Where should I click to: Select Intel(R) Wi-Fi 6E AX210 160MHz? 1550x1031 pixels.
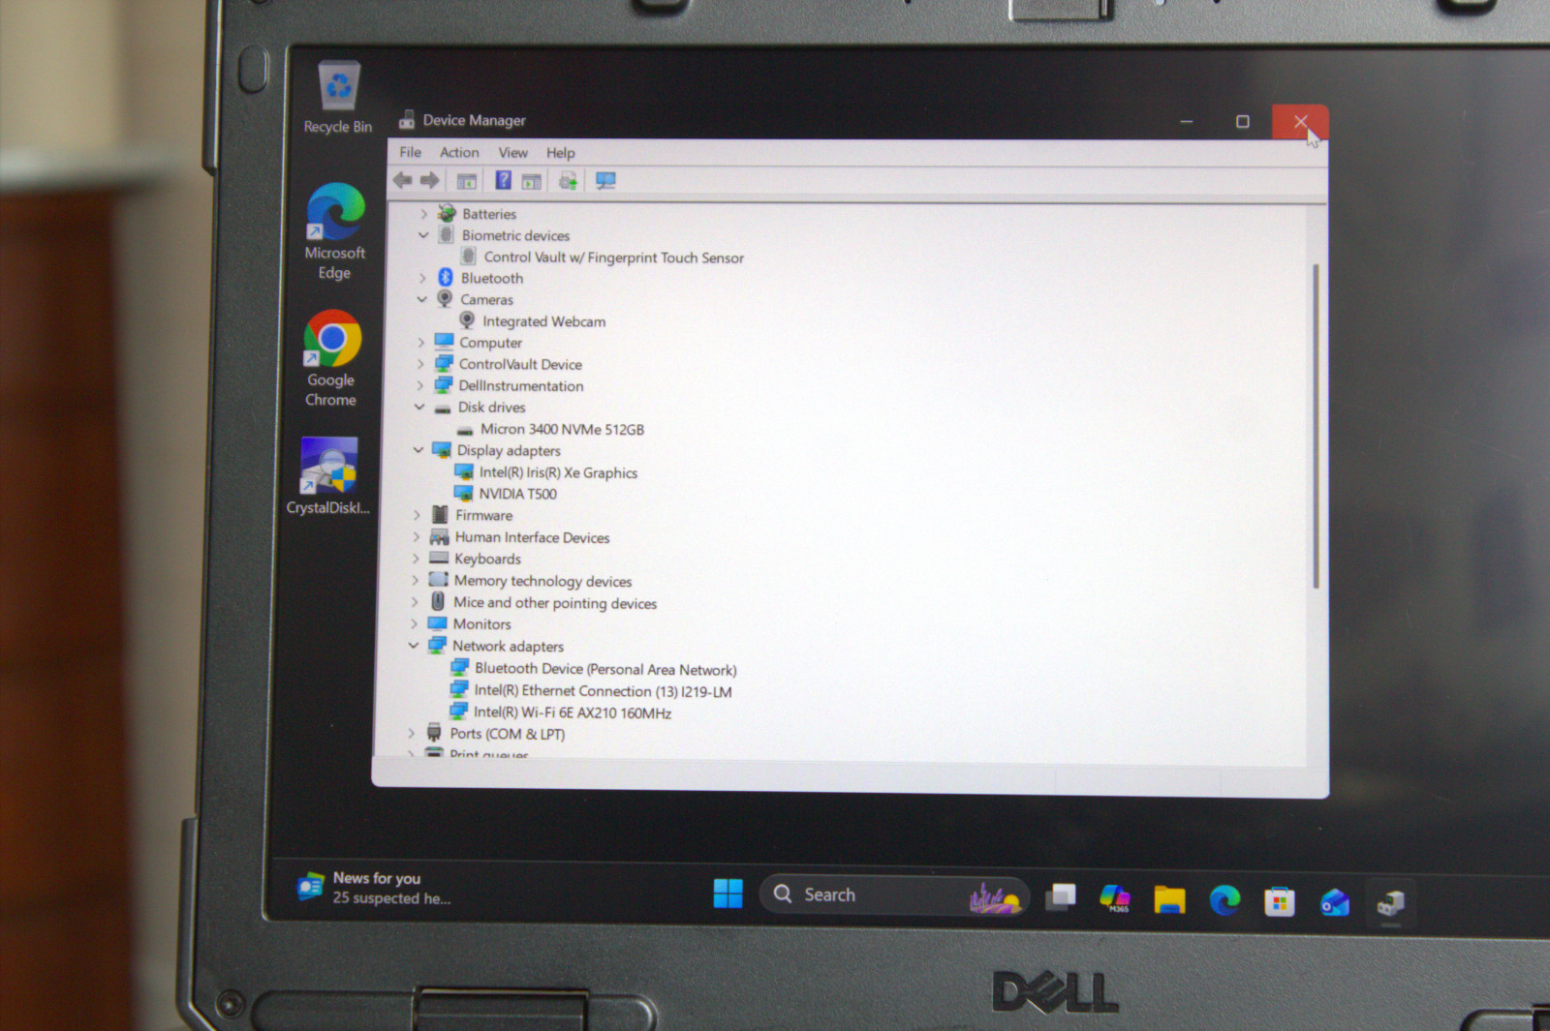pyautogui.click(x=573, y=713)
